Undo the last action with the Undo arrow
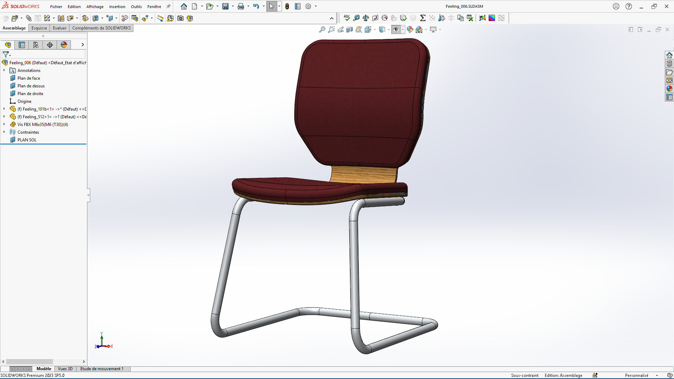674x379 pixels. pyautogui.click(x=256, y=6)
